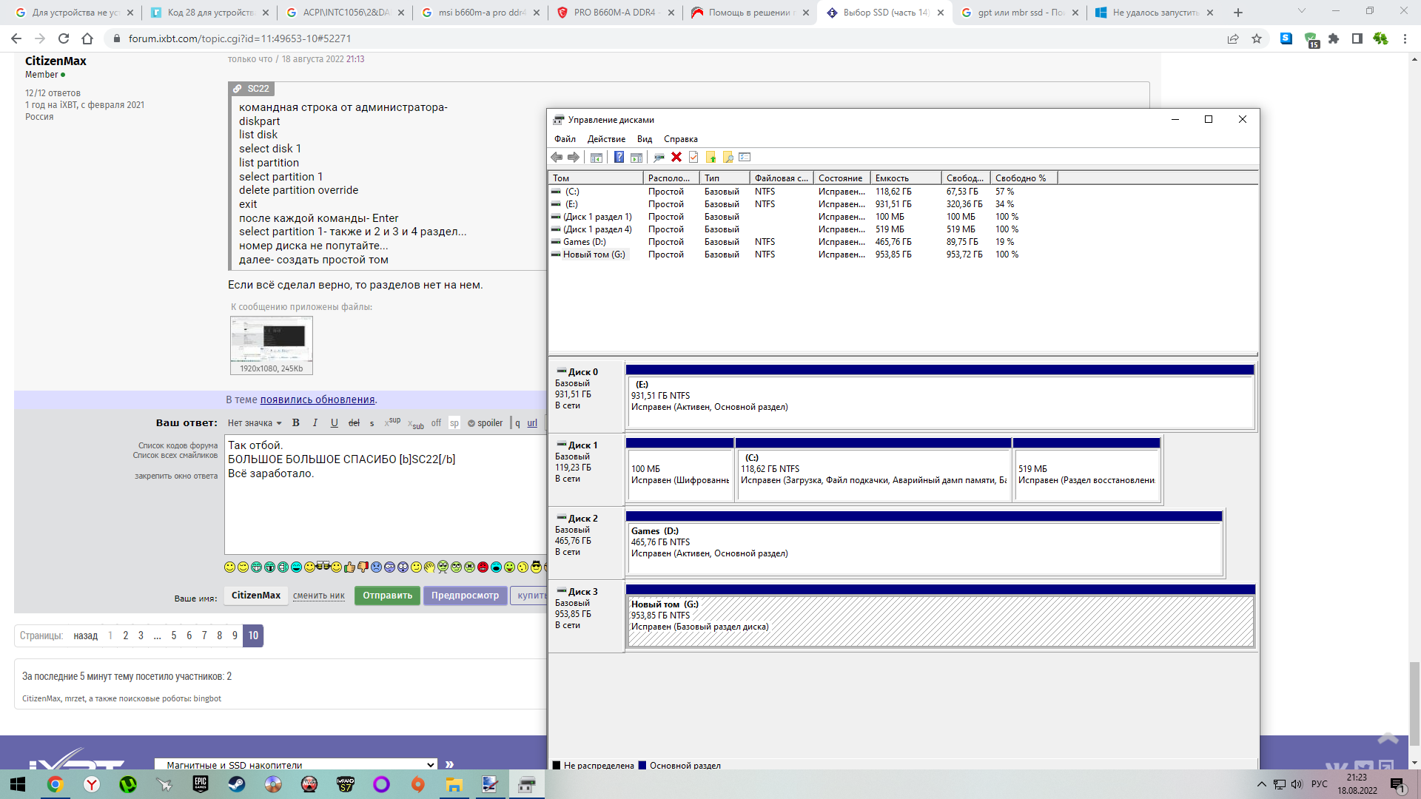The width and height of the screenshot is (1421, 799).
Task: Follow the 'появились обновления' link
Action: click(x=318, y=399)
